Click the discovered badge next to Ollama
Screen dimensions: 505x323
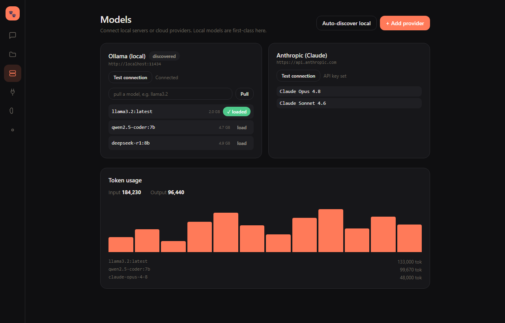[164, 56]
